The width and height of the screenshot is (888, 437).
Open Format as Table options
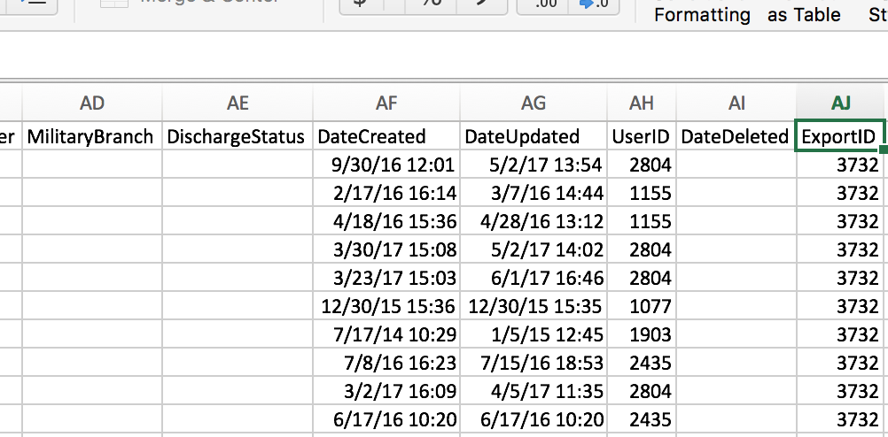[804, 14]
